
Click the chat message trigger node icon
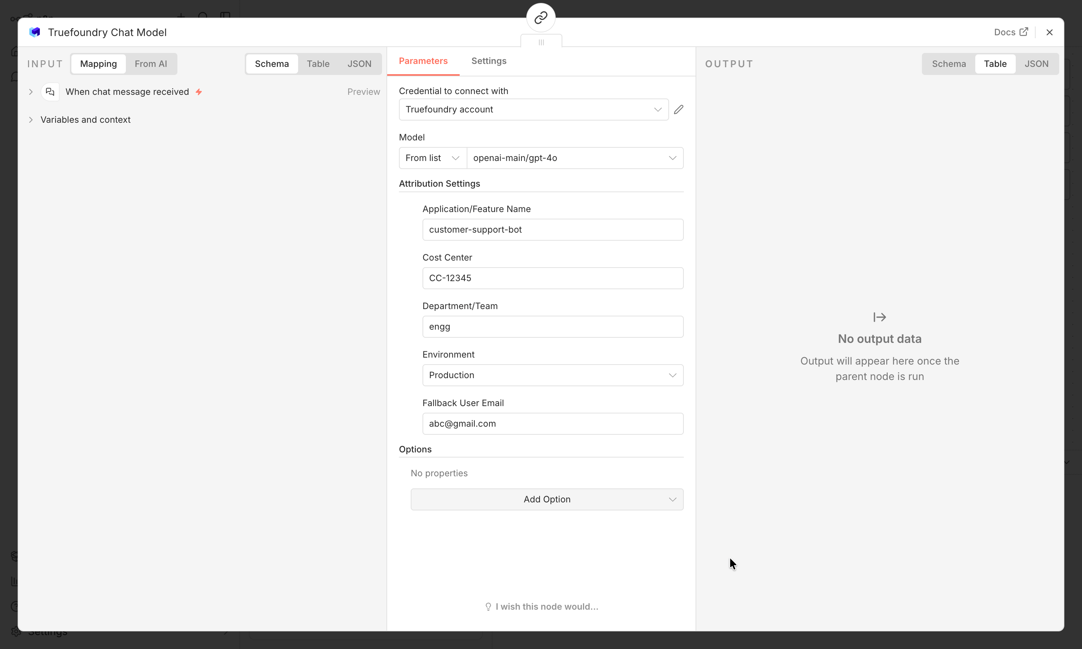click(50, 92)
